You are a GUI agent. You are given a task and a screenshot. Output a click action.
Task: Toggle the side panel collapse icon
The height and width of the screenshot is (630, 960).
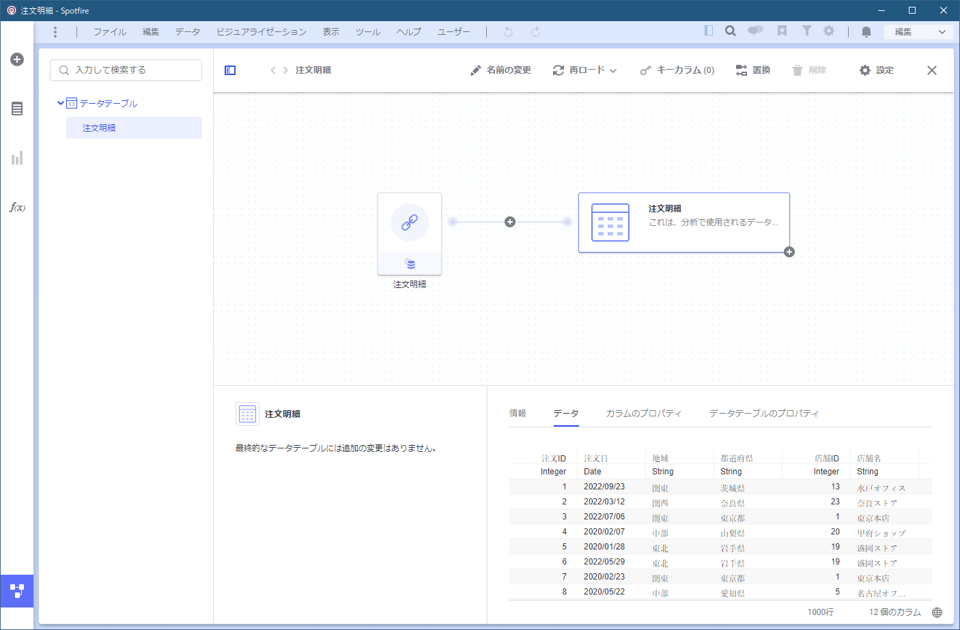pos(230,70)
